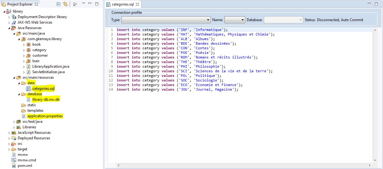383x169 pixels.
Task: Expand the Deployment Descriptor: library node
Action: pos(9,17)
